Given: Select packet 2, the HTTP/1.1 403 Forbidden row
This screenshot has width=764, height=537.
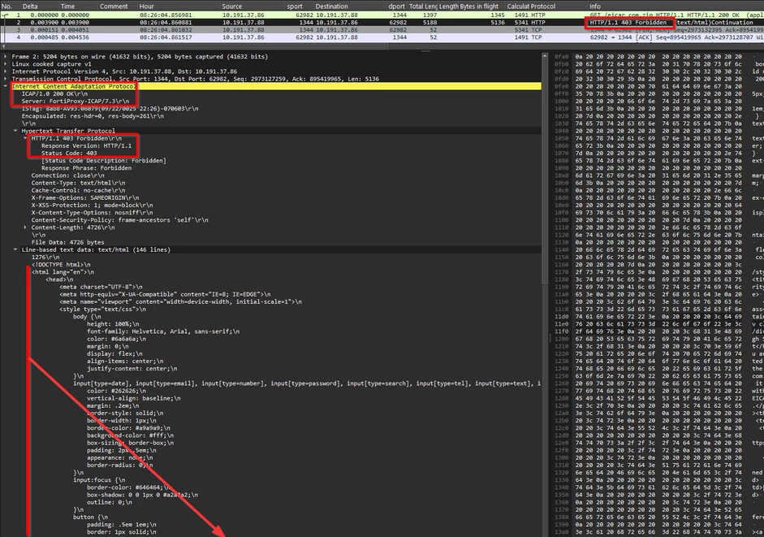Looking at the screenshot, I should (382, 23).
